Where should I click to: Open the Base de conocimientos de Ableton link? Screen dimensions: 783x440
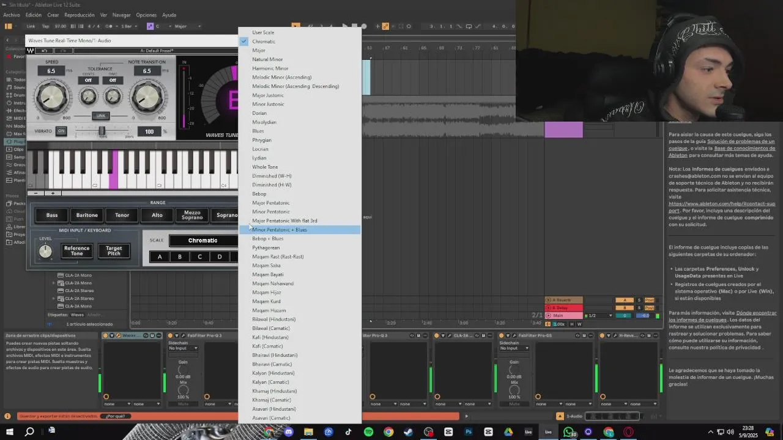click(x=722, y=152)
